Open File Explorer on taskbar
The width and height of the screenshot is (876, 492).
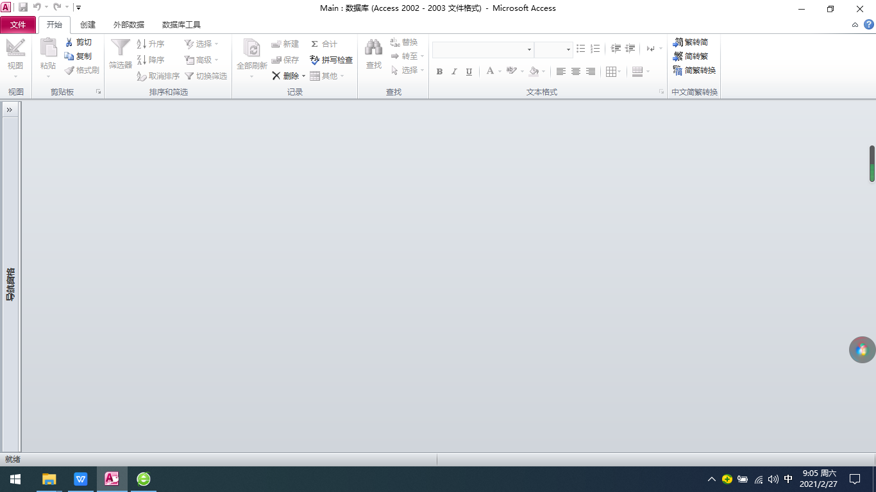click(x=49, y=479)
